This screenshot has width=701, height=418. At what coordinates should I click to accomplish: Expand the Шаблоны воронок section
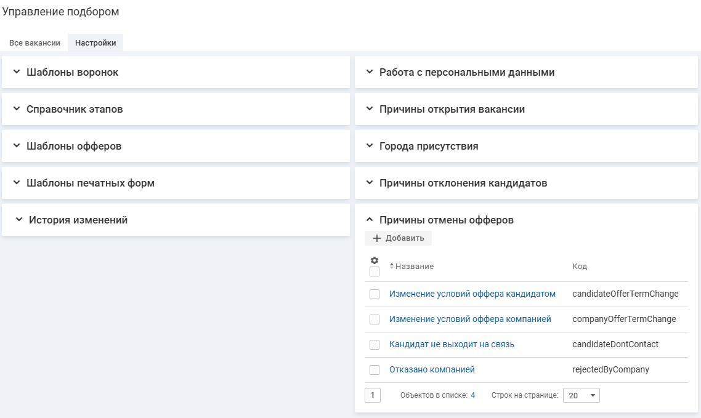(x=72, y=72)
